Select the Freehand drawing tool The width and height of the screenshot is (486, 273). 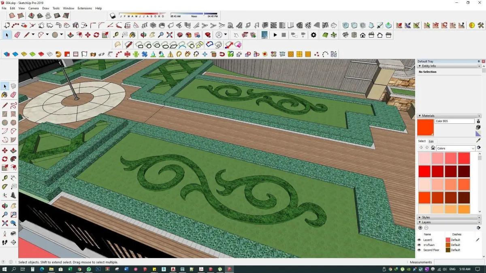(x=13, y=106)
